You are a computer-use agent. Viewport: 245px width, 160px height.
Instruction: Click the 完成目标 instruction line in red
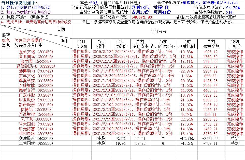coord(36,22)
